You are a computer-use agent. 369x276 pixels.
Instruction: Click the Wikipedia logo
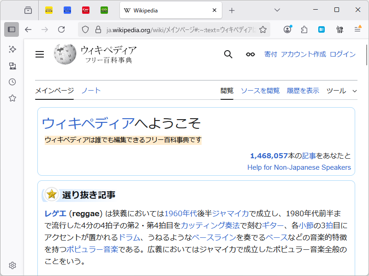65,54
